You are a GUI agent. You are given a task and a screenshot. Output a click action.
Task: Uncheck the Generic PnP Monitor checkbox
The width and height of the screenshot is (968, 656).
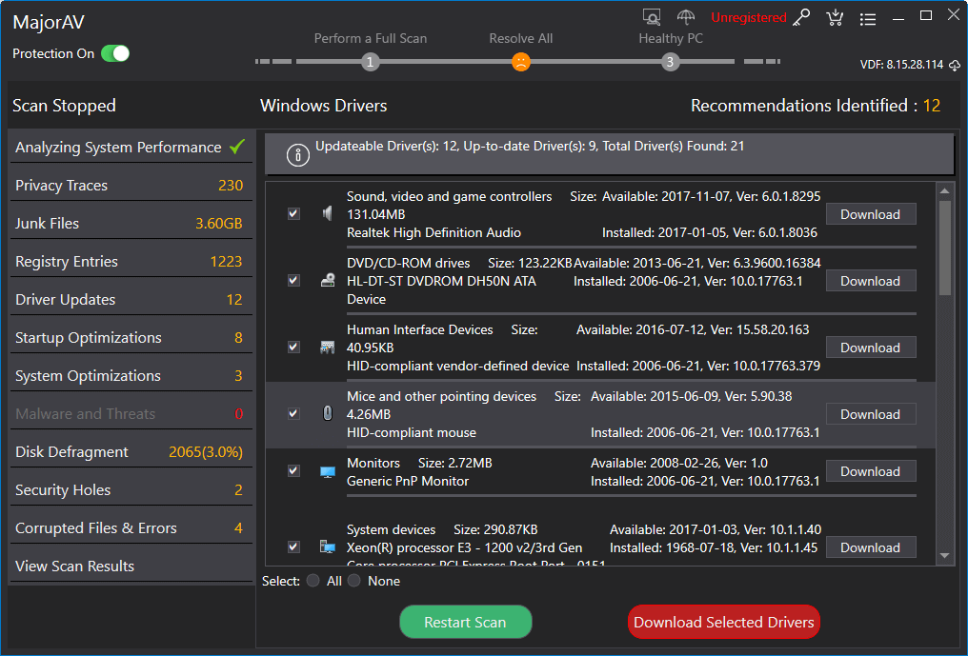[x=293, y=471]
